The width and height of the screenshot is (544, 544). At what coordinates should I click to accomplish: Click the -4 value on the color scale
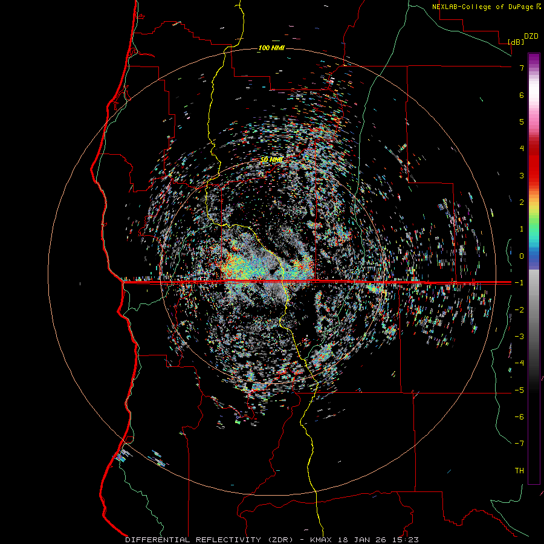click(x=519, y=363)
